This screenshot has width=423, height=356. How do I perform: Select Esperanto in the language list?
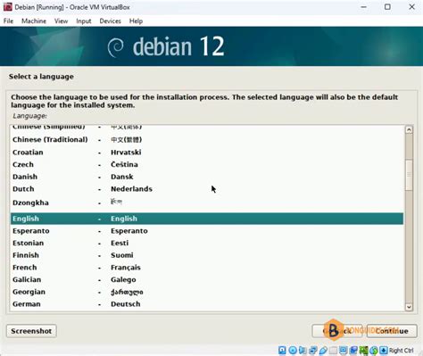(207, 231)
